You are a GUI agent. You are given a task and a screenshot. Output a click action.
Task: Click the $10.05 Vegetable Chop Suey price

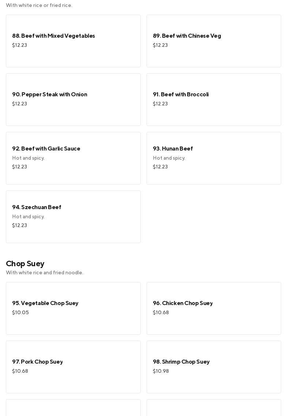click(20, 313)
